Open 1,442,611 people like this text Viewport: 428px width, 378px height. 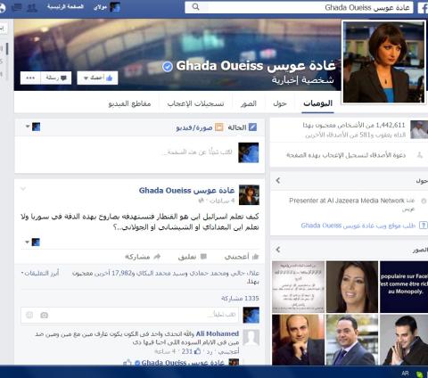pos(354,126)
